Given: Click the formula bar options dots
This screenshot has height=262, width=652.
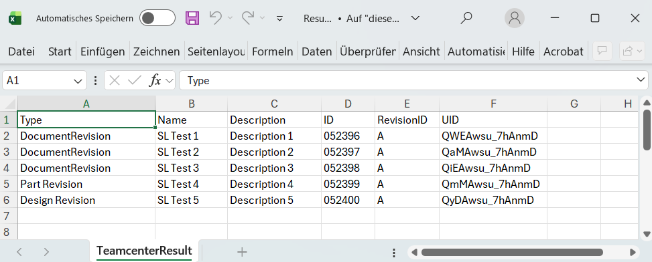Looking at the screenshot, I should 96,80.
